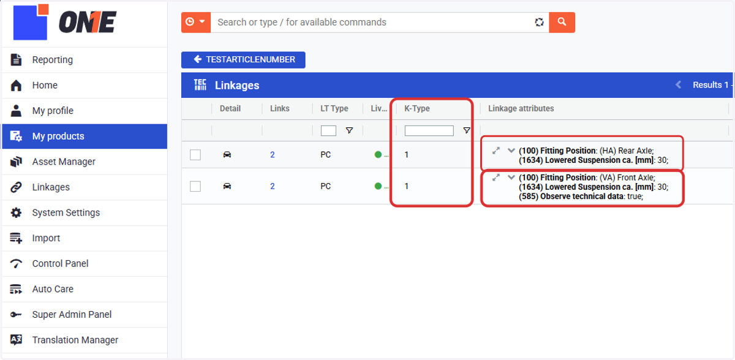The height and width of the screenshot is (360, 735).
Task: Tick the checkbox for the Rear Axle row
Action: tap(195, 155)
